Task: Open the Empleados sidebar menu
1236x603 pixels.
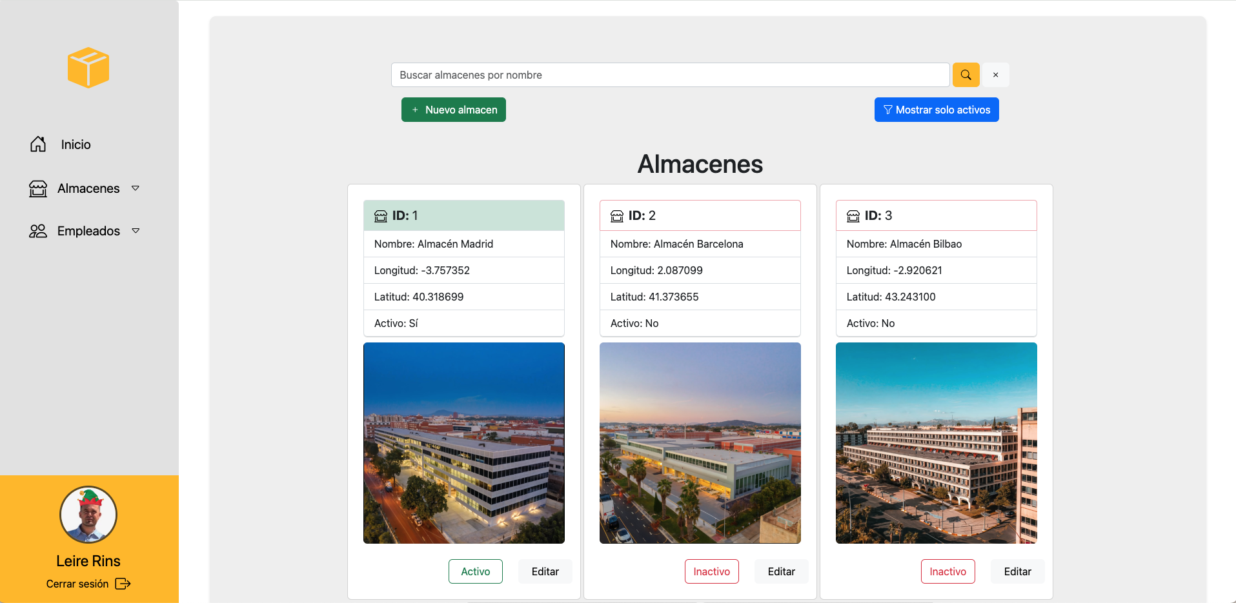Action: click(88, 231)
